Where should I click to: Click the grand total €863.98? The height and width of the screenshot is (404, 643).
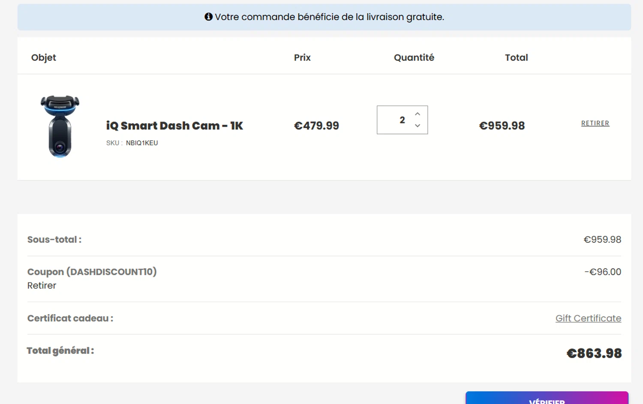[594, 353]
